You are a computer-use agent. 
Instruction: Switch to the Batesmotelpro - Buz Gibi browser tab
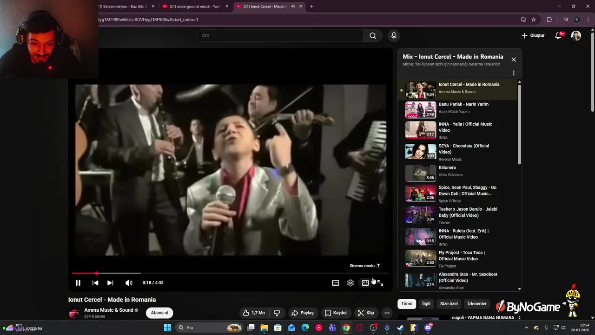(x=122, y=7)
